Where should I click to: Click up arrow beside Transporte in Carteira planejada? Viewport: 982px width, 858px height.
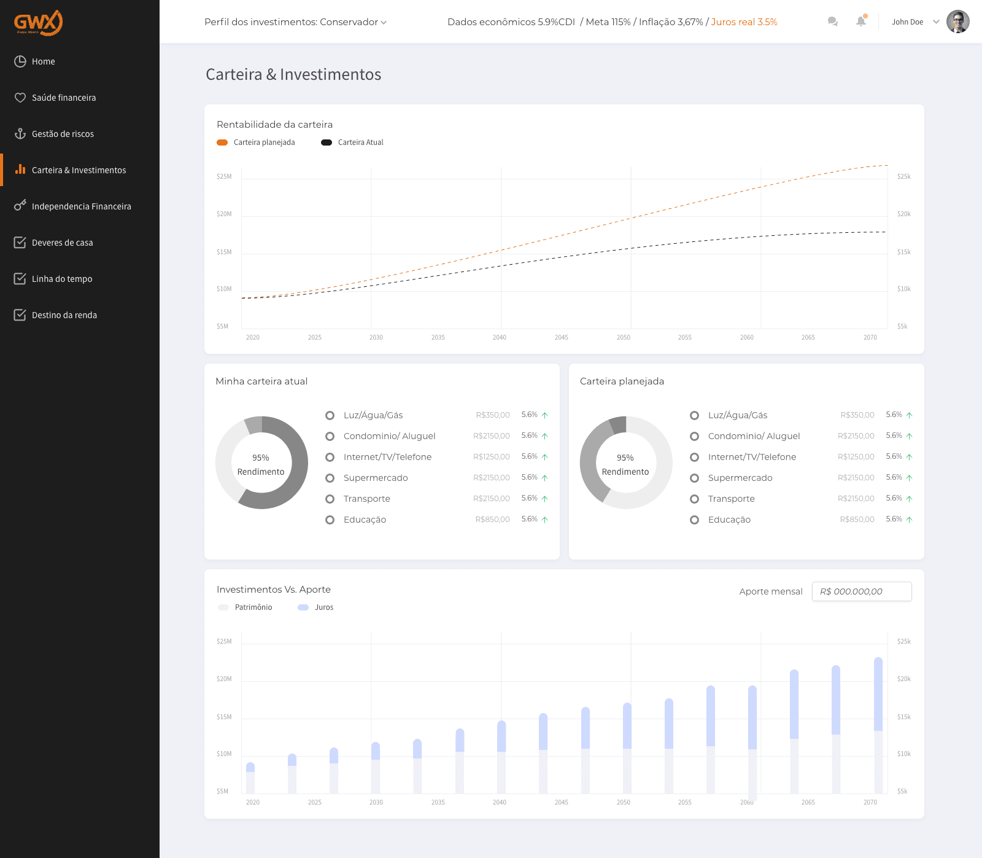pos(910,499)
